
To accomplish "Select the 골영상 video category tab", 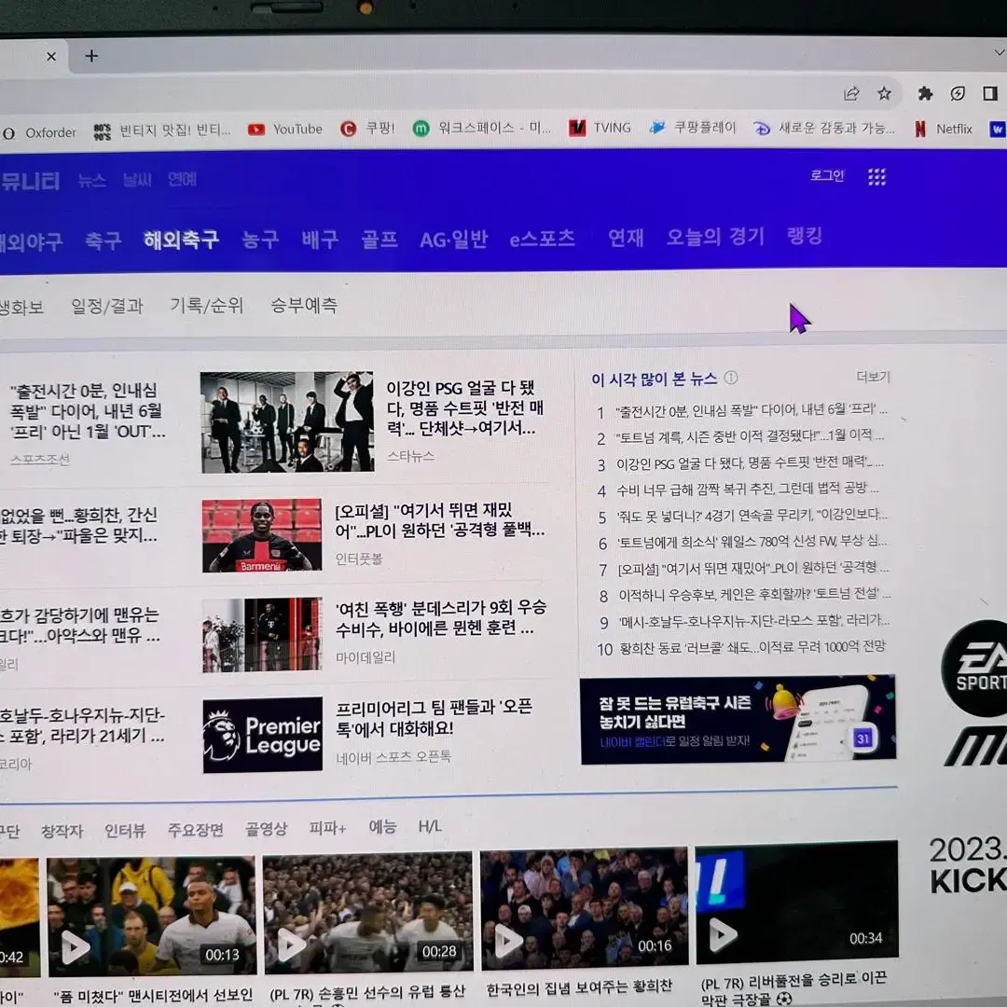I will tap(266, 829).
